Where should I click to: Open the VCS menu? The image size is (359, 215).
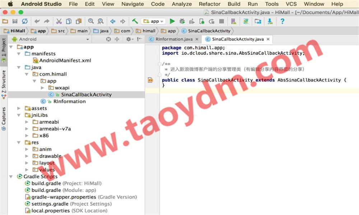[x=291, y=4]
